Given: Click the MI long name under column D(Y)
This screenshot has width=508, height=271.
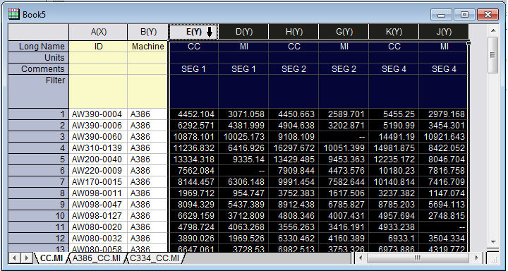Looking at the screenshot, I should 243,47.
